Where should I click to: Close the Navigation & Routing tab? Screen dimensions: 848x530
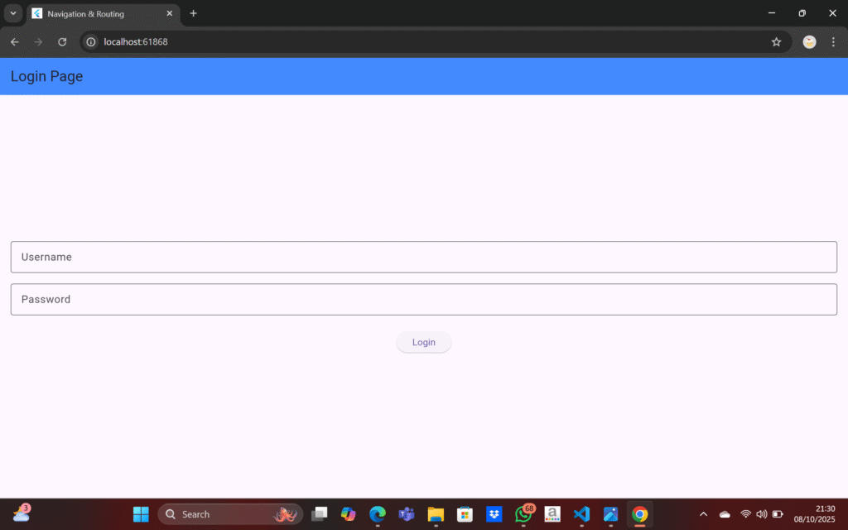(x=170, y=14)
